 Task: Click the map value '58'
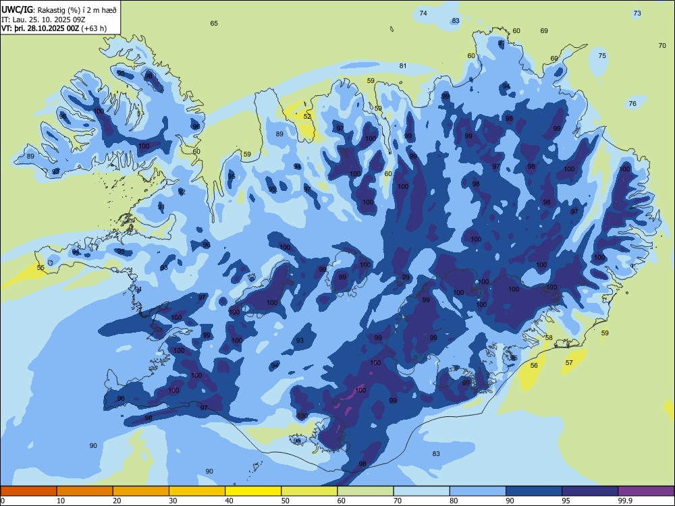[549, 338]
